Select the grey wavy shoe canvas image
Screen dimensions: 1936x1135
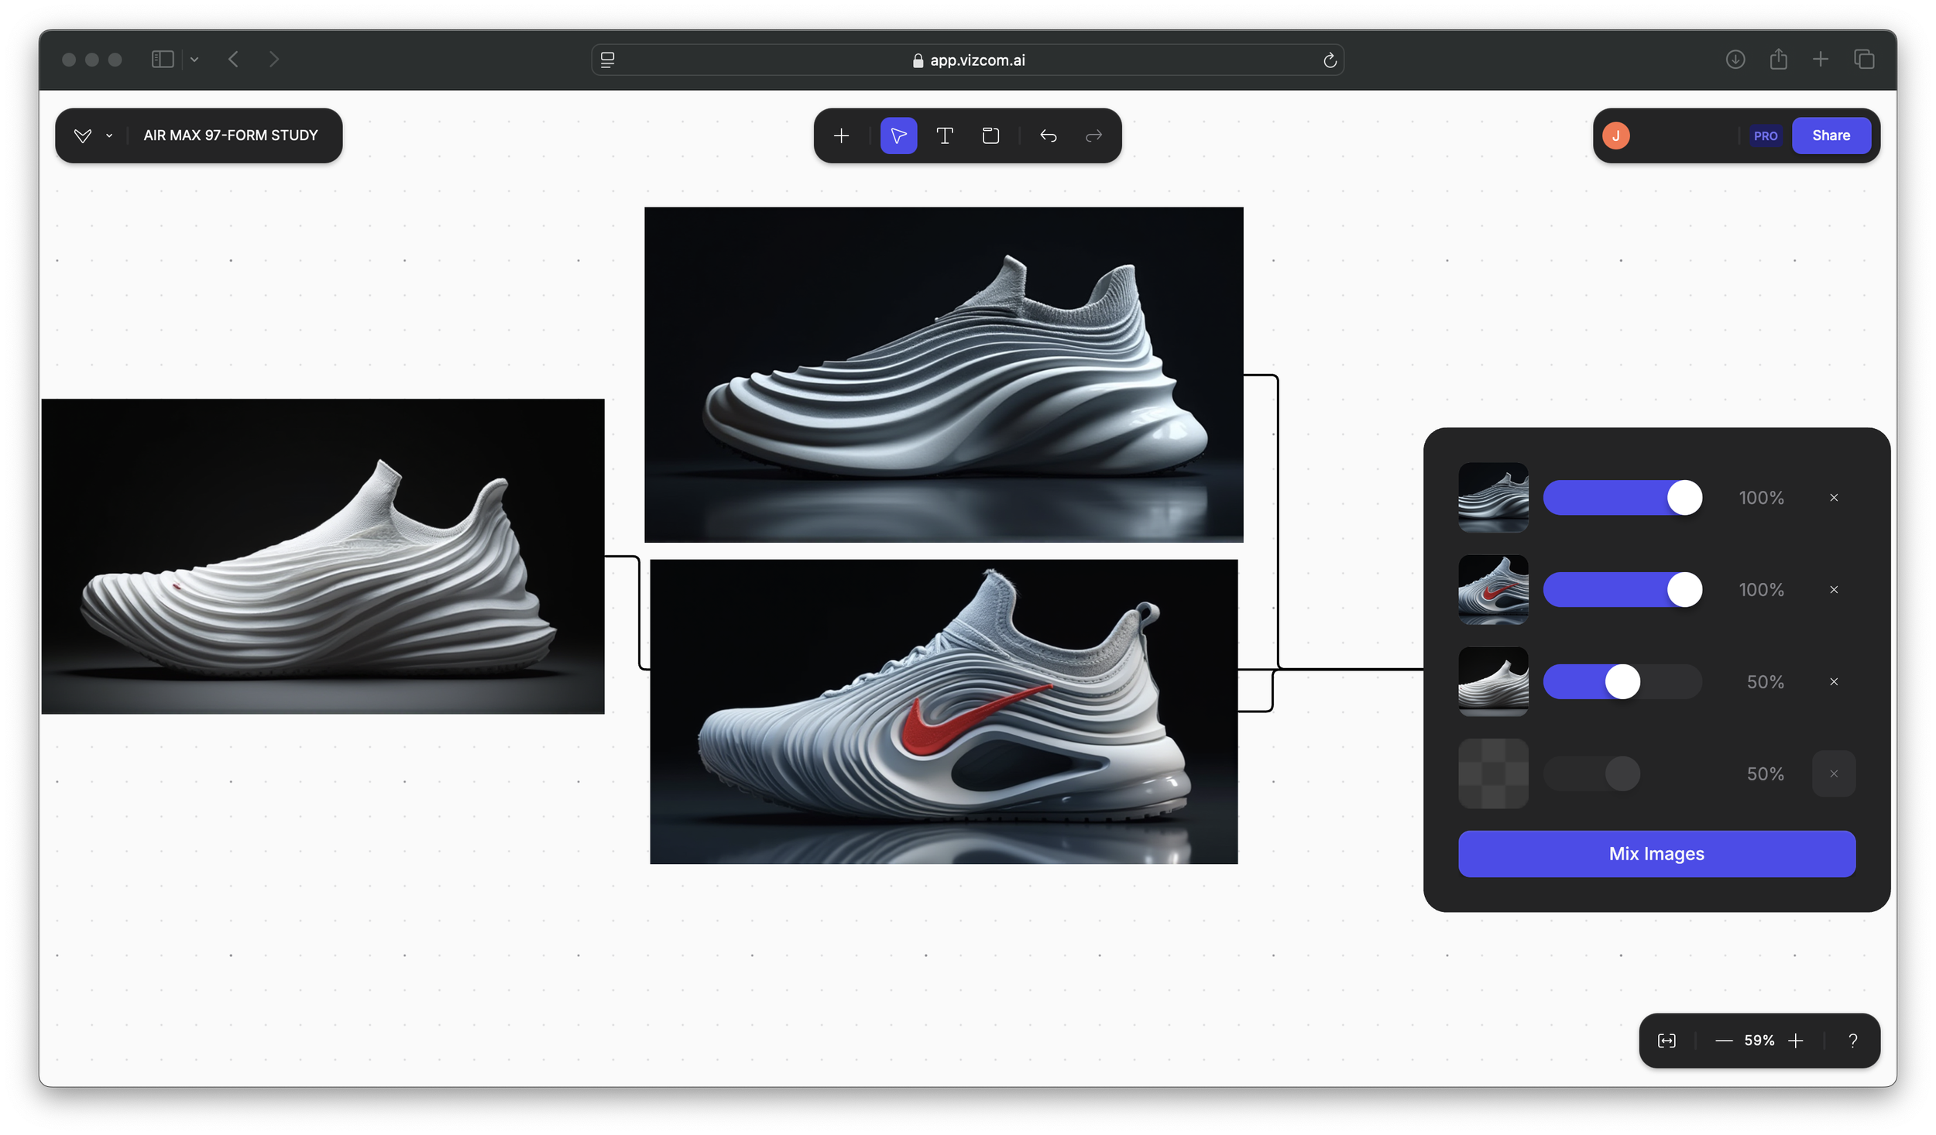(943, 374)
